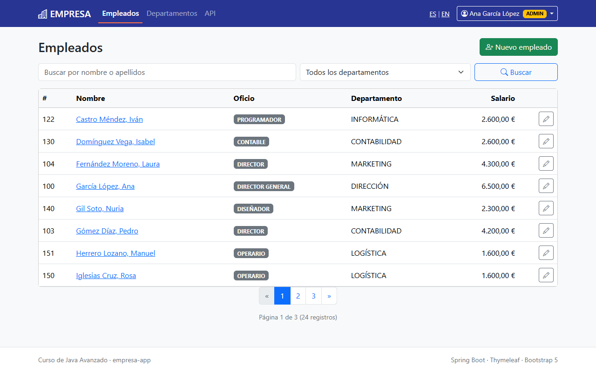
Task: Click the PROGRAMADOR job badge
Action: [259, 120]
